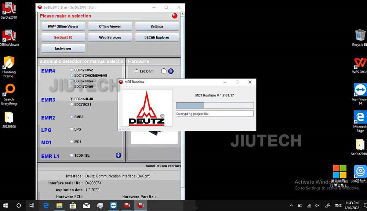The width and height of the screenshot is (367, 211).
Task: Open the Windows Start menu
Action: pyautogui.click(x=5, y=205)
